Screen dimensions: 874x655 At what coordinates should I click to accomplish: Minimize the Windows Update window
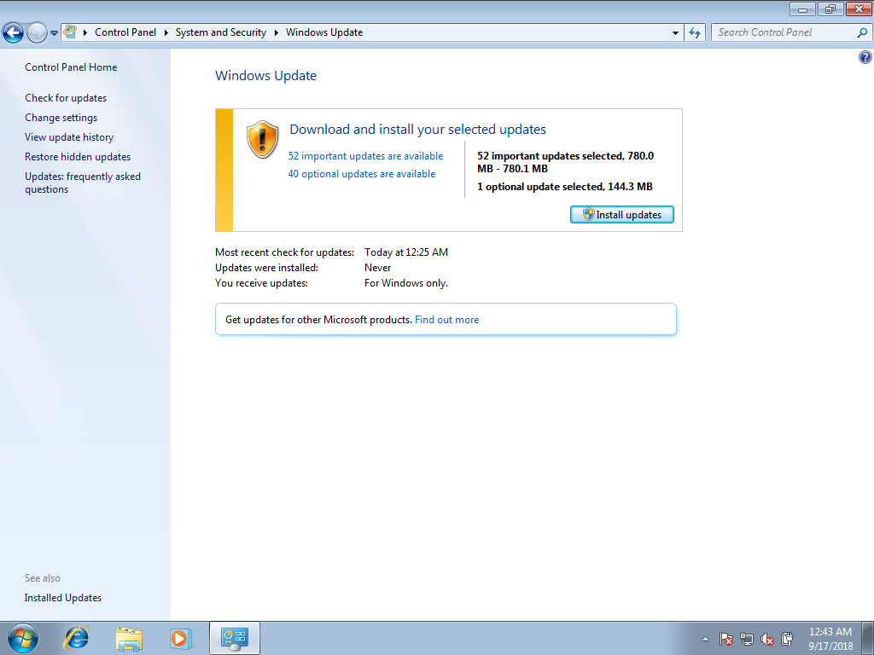click(802, 9)
